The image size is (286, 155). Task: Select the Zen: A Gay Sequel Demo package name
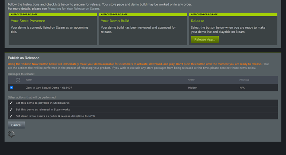[49, 88]
